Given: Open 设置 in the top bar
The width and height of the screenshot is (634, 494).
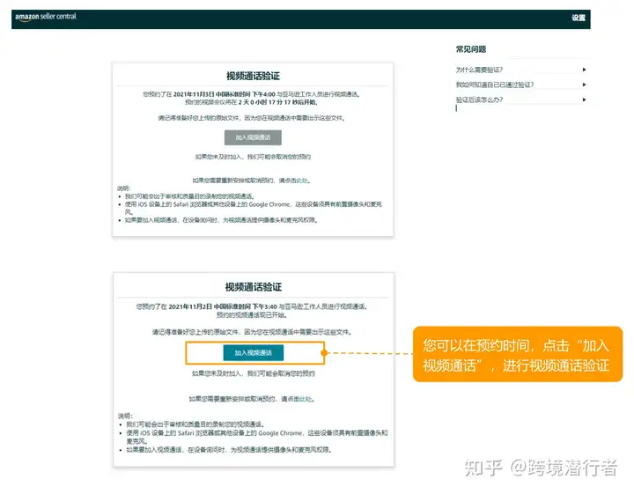Looking at the screenshot, I should pyautogui.click(x=579, y=18).
